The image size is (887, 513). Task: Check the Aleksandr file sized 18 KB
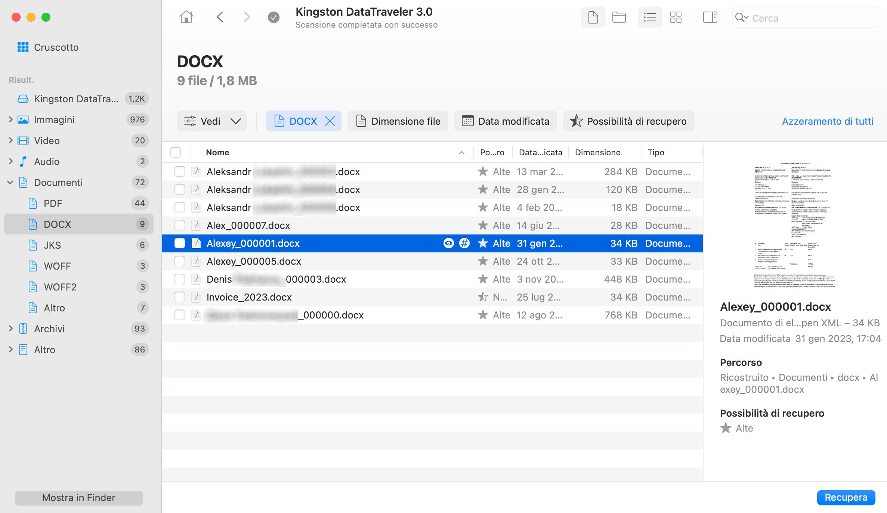click(x=180, y=208)
